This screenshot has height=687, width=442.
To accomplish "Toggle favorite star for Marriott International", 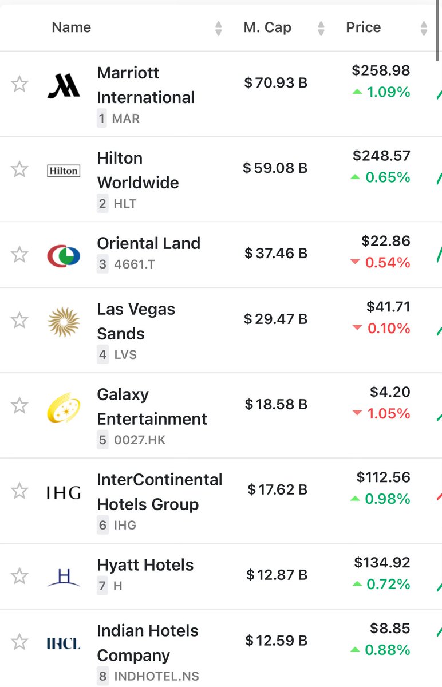I will point(19,84).
